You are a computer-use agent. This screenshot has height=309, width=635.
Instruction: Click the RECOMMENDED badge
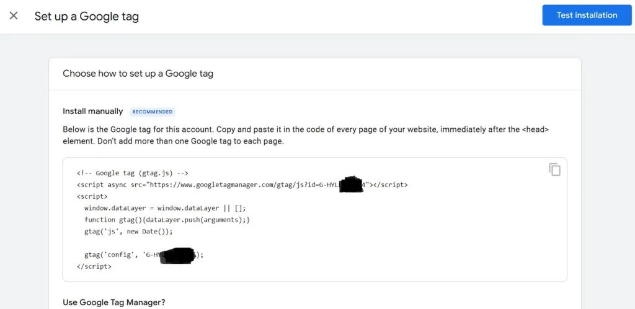click(153, 111)
